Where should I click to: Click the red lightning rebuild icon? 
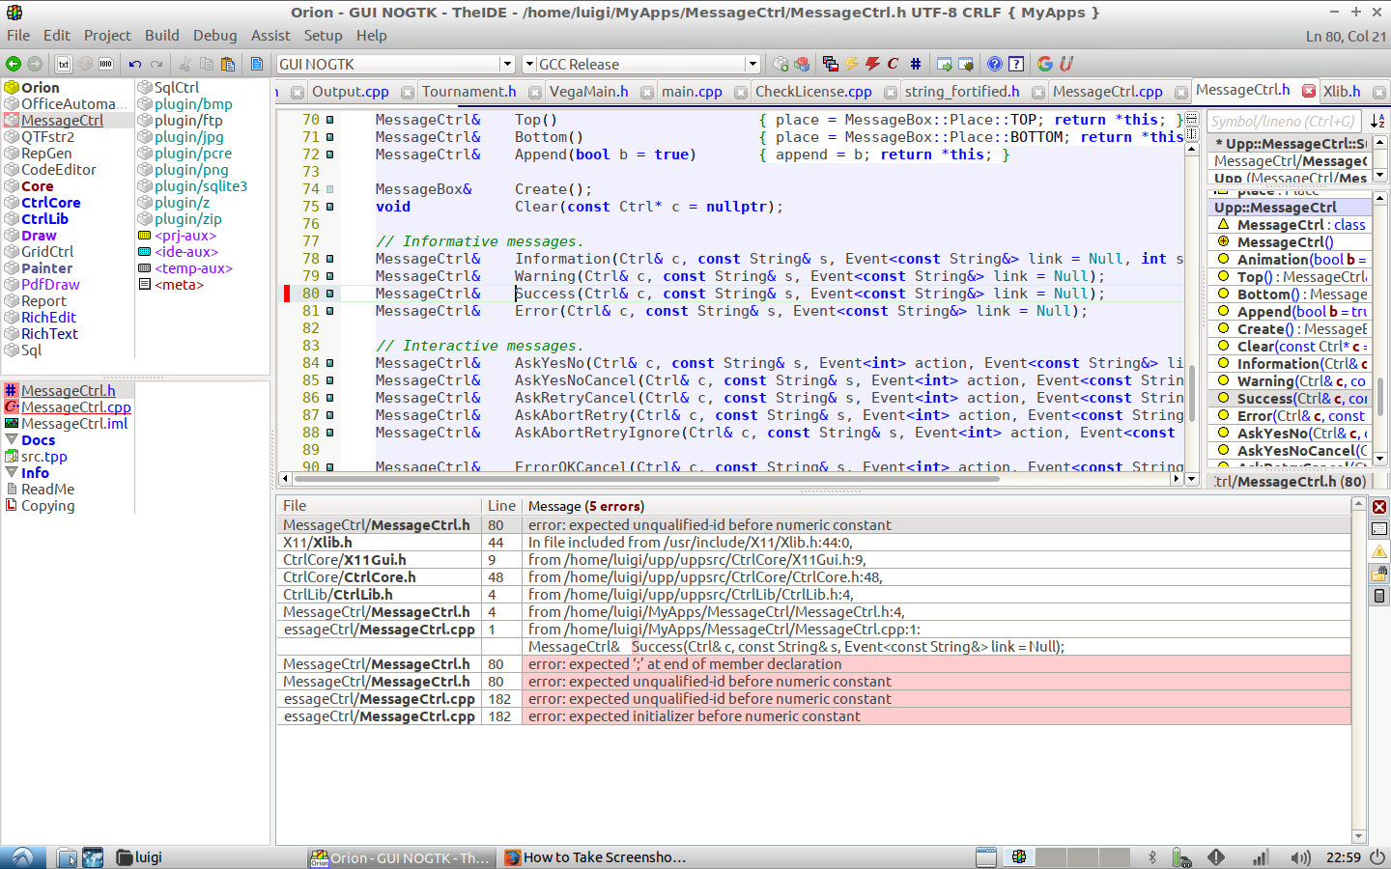[872, 64]
